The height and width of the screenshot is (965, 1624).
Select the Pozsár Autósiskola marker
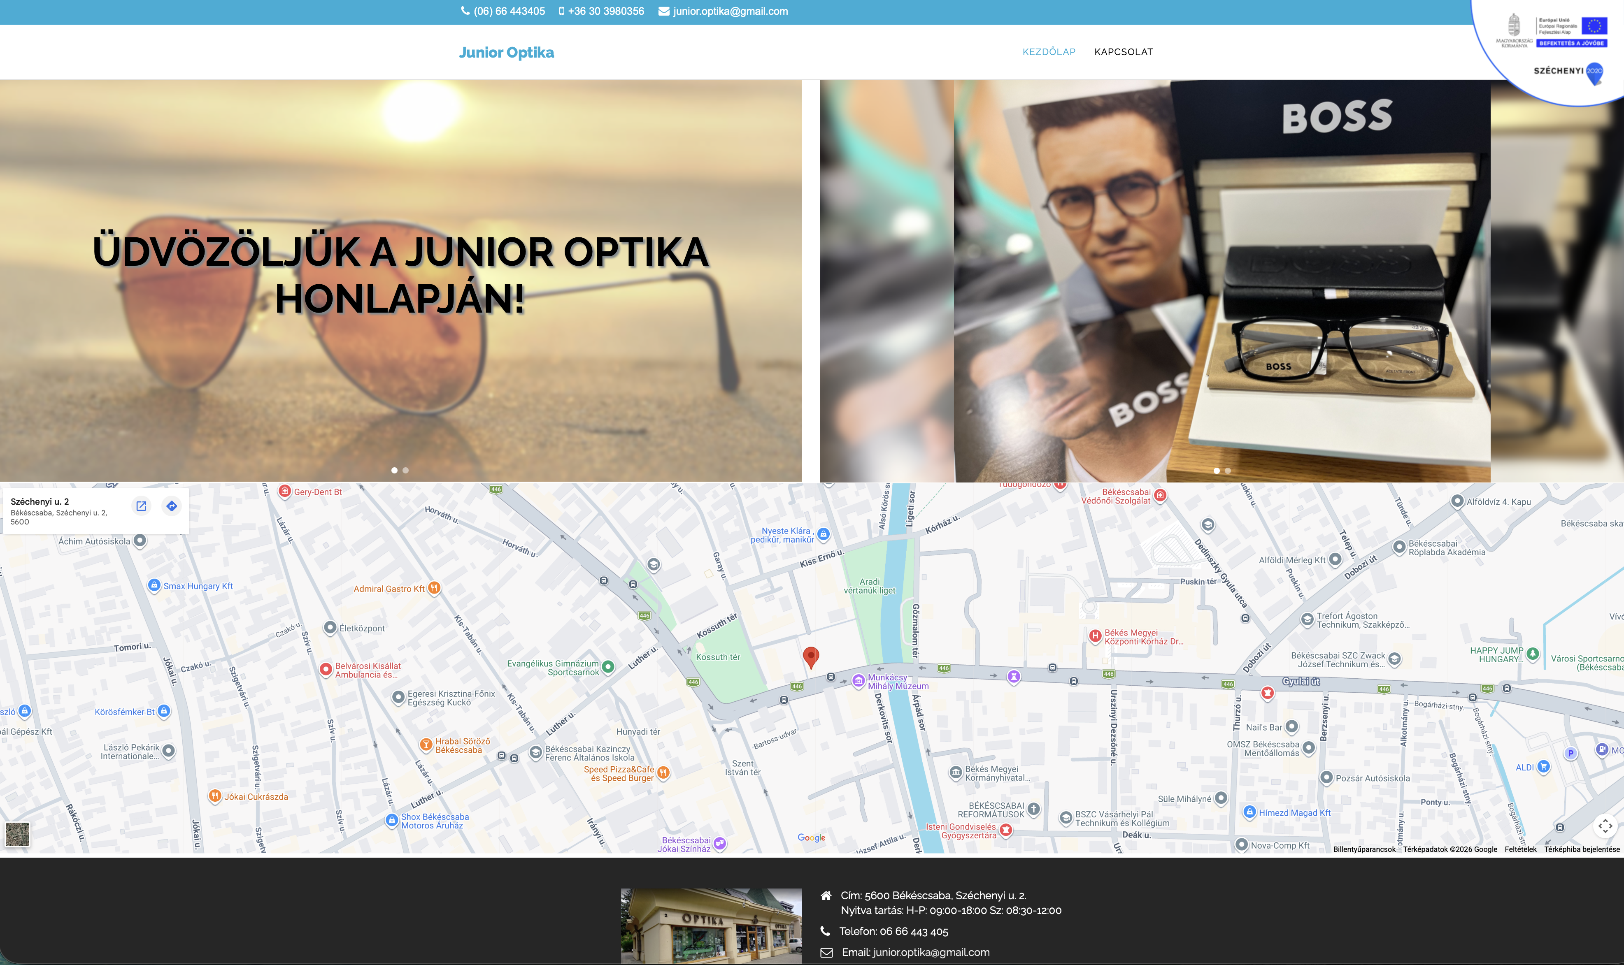[1326, 777]
